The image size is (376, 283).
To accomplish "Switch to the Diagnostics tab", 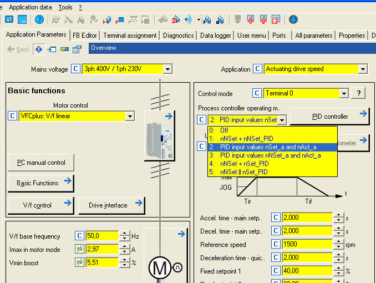I will 179,35.
